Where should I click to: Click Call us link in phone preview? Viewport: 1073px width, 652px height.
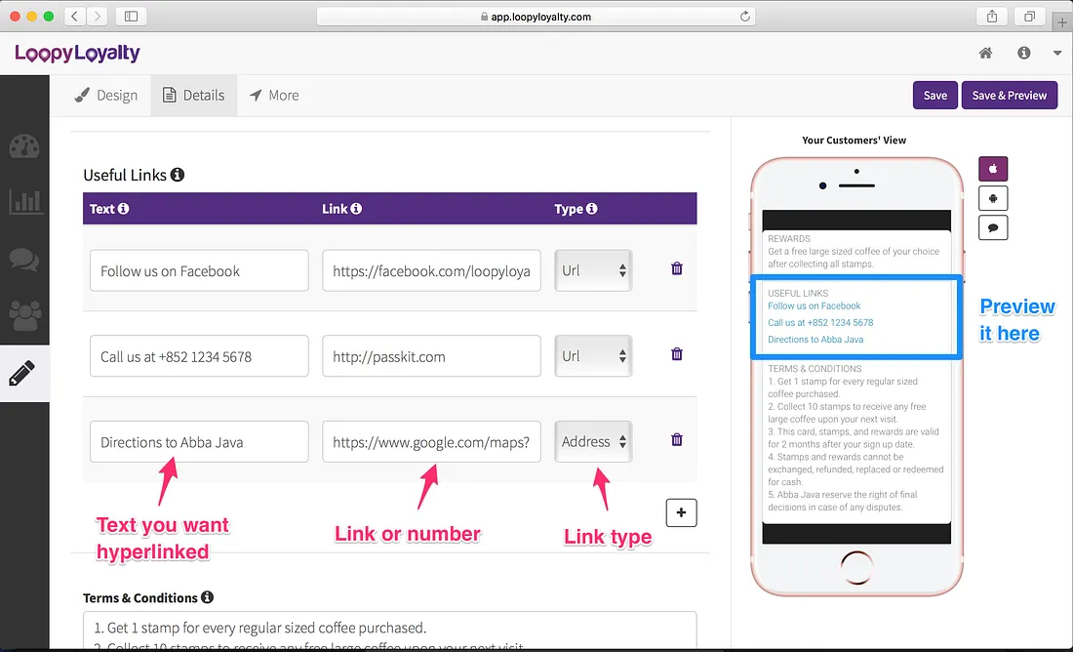click(819, 322)
